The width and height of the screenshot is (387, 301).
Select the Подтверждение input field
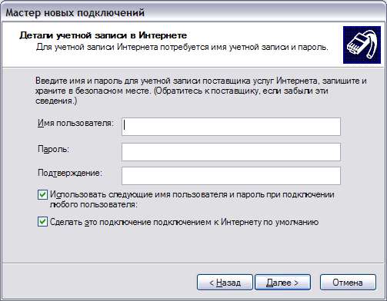(231, 176)
